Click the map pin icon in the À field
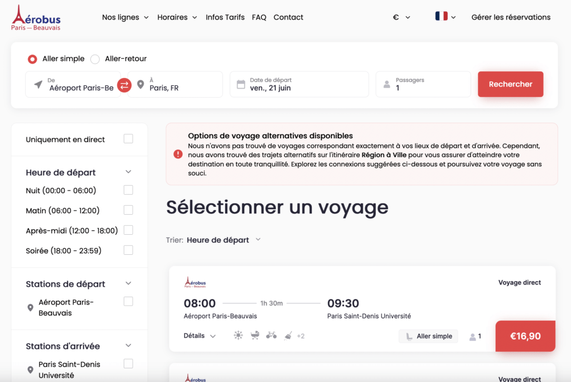This screenshot has width=571, height=382. pos(141,85)
